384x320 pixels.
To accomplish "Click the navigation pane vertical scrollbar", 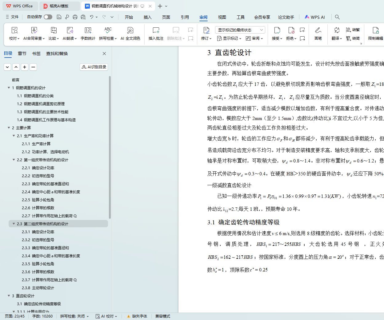I will [x=110, y=148].
